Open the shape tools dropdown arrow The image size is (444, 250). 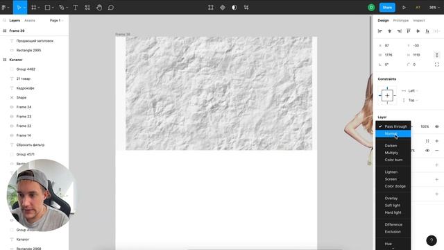click(x=53, y=8)
